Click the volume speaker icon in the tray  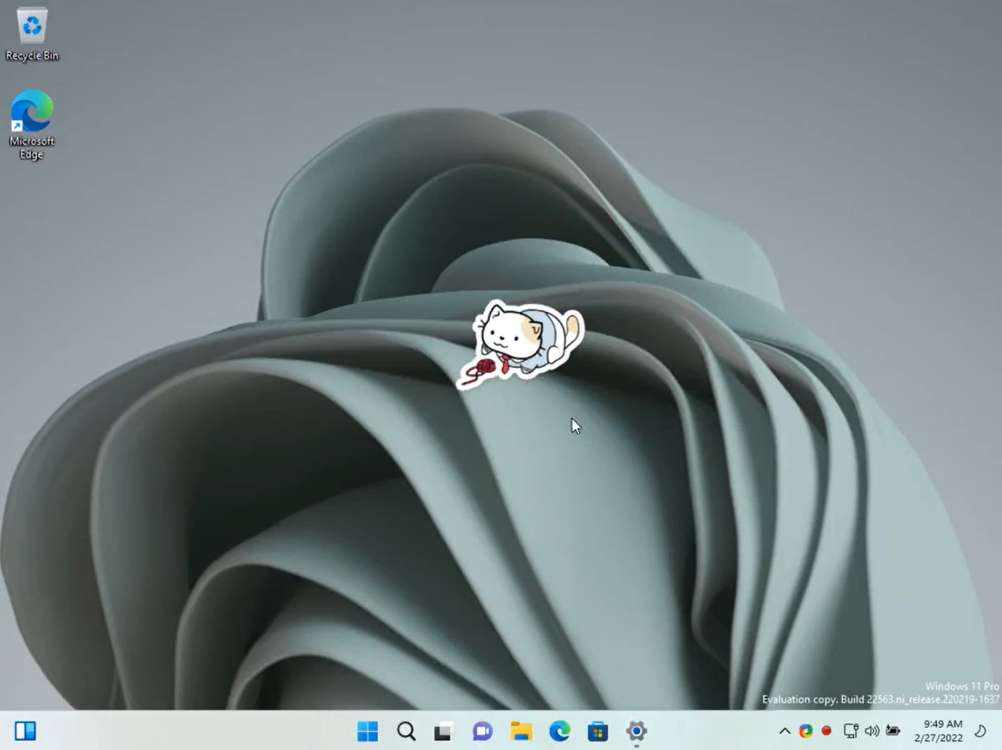click(871, 731)
